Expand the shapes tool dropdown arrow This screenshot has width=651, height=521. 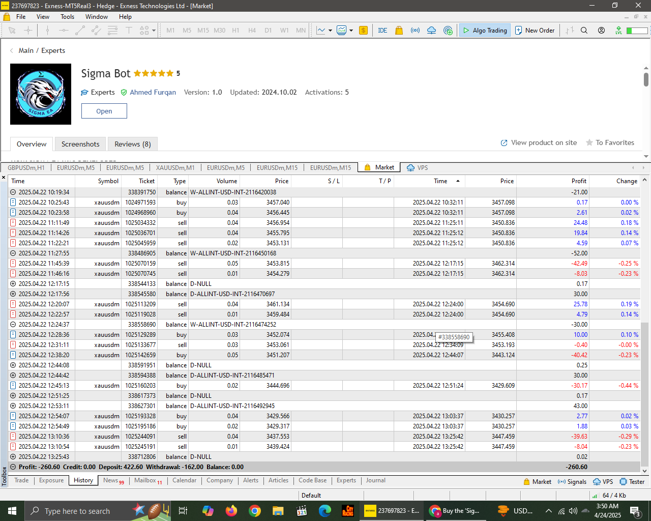(x=154, y=31)
